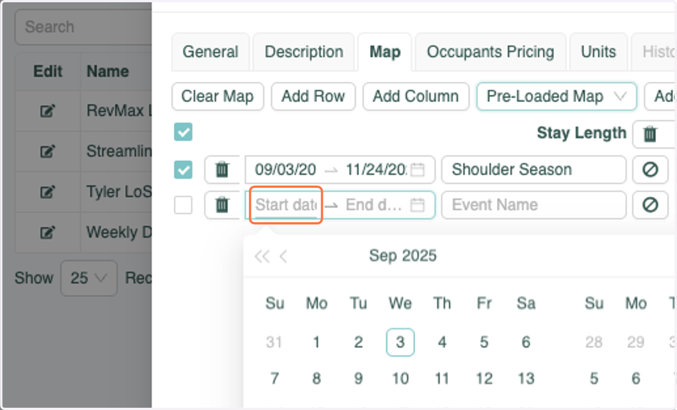Select September 9 in the calendar
Screen dimensions: 677x410
[358, 378]
